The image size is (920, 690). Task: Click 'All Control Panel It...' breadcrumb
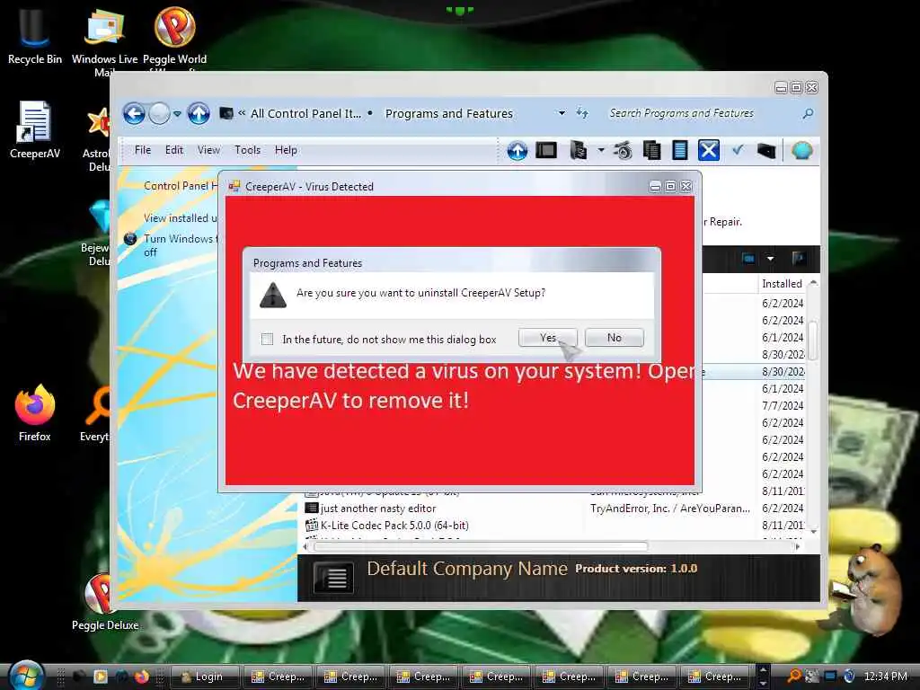(x=305, y=113)
